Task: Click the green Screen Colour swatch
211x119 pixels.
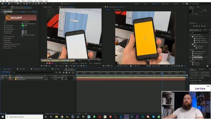Action: 23,25
